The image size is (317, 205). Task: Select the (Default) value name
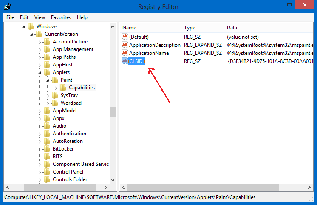point(139,37)
